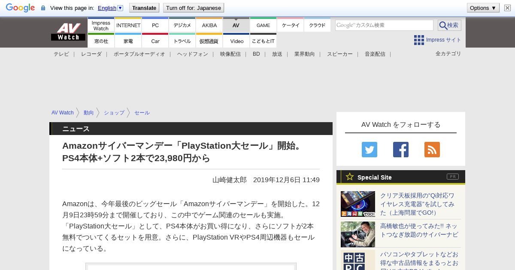The height and width of the screenshot is (270, 515).
Task: Switch to INTERNET tab
Action: tap(128, 25)
